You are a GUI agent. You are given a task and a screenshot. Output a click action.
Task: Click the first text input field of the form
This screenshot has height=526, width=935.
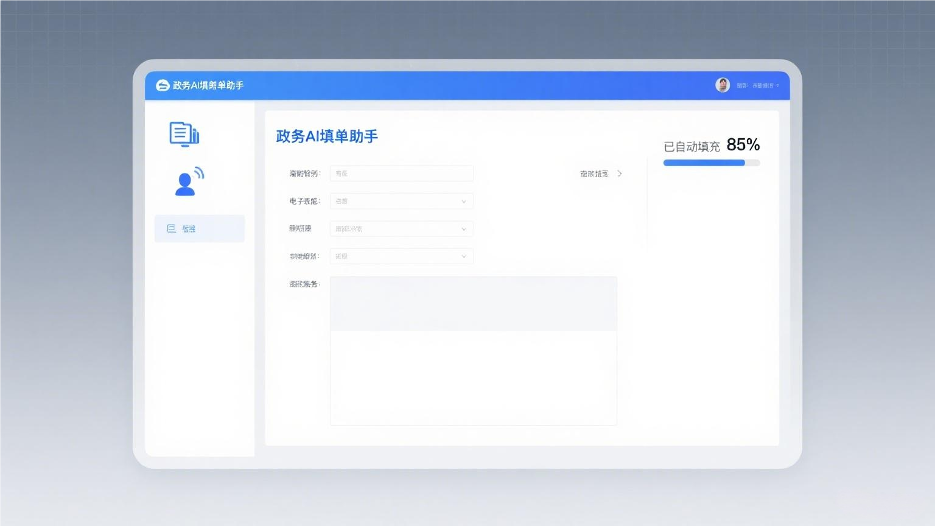401,174
